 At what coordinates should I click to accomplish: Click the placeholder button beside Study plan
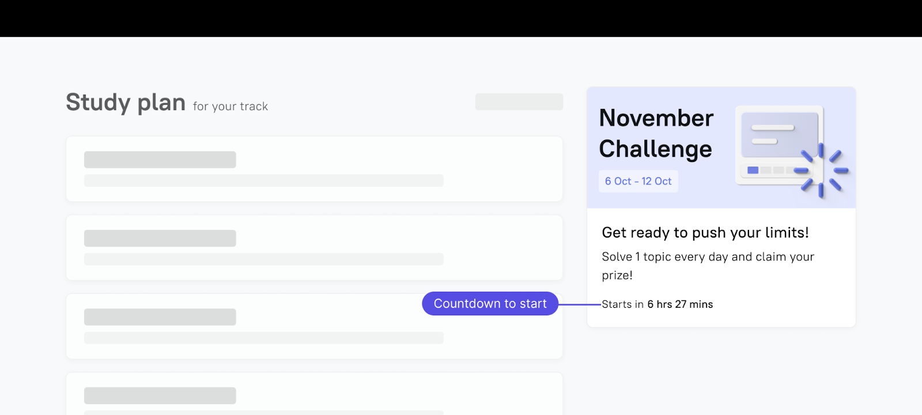[x=519, y=101]
